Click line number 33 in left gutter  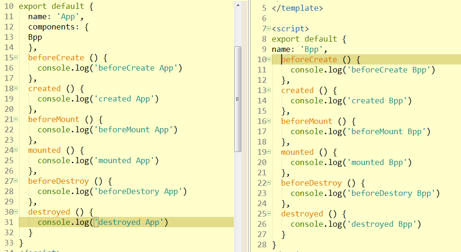[9, 243]
